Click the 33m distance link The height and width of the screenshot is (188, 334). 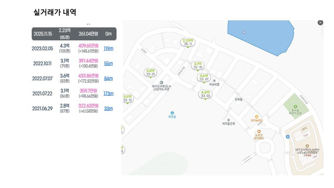pos(108,108)
